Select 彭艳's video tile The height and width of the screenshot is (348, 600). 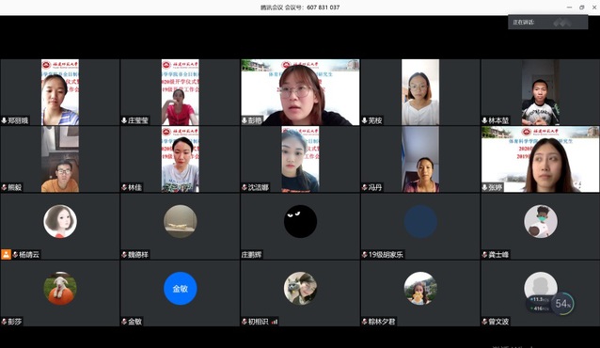click(300, 92)
